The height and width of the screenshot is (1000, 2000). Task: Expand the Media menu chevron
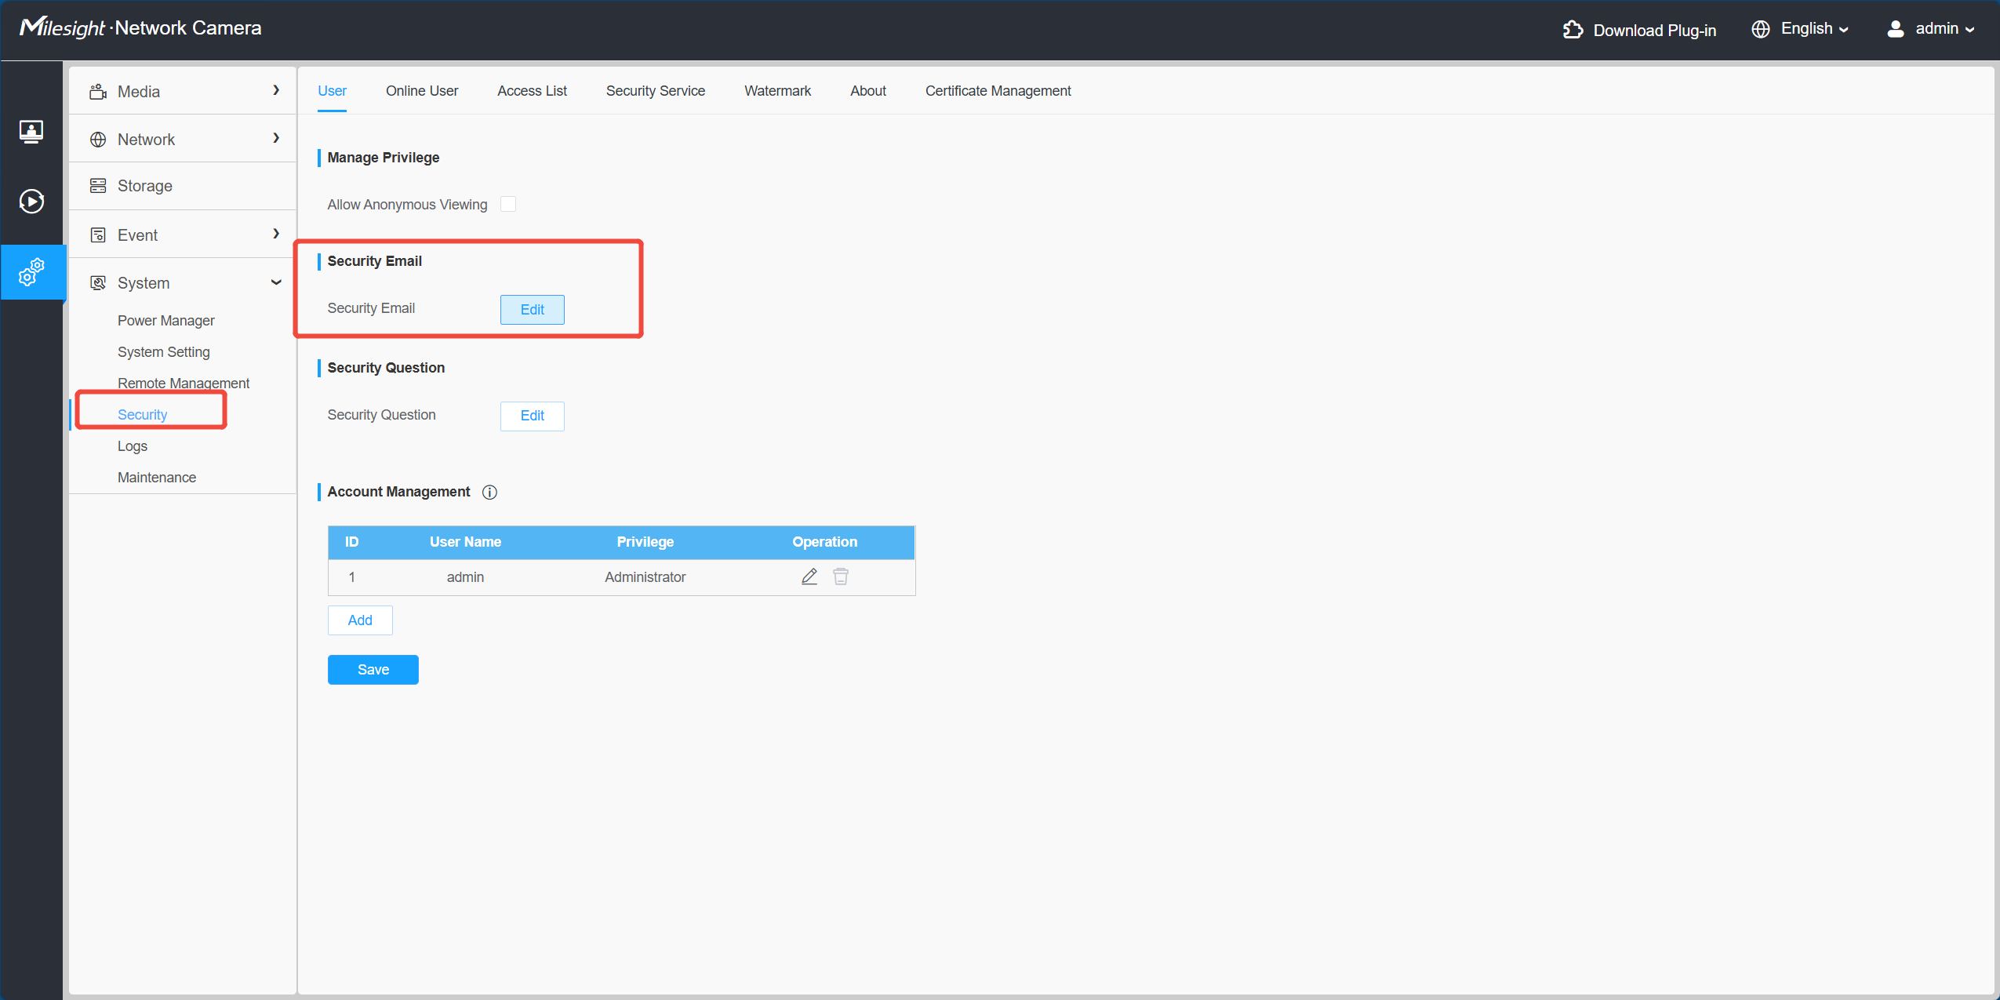click(276, 90)
